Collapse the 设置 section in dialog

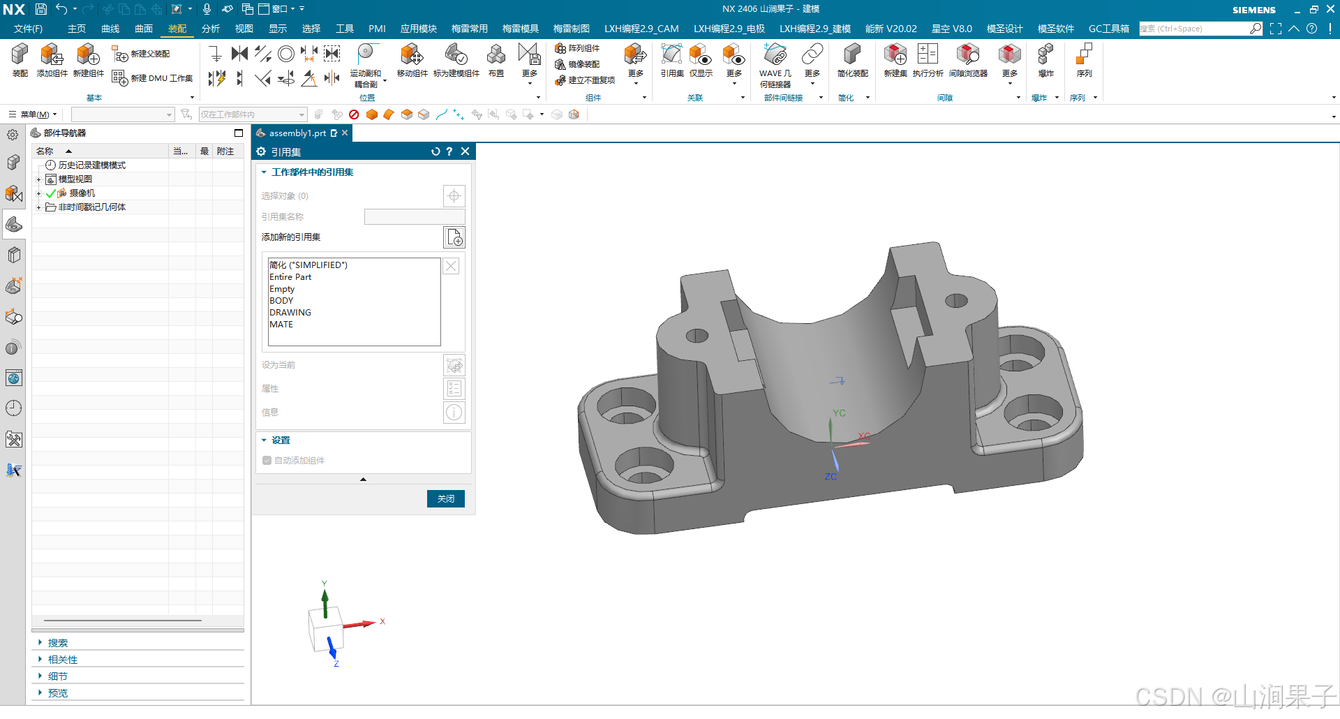(264, 440)
